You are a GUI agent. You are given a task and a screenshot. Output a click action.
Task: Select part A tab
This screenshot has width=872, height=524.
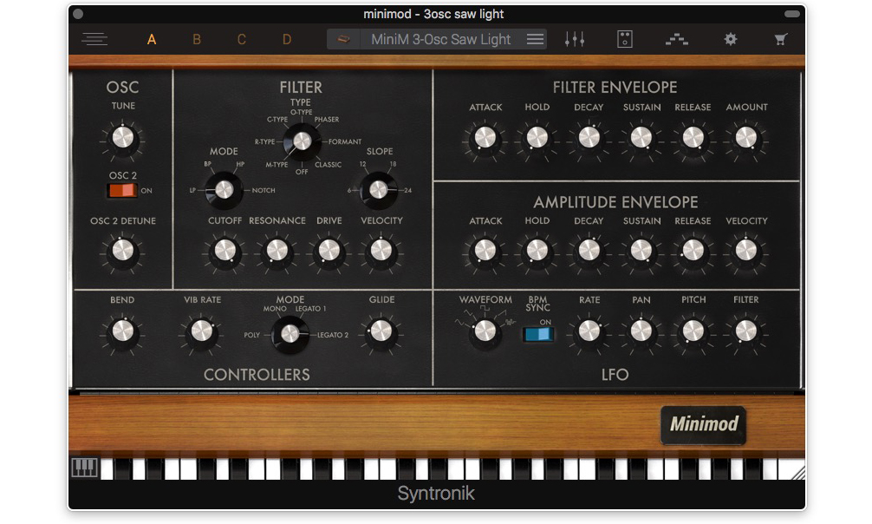152,40
